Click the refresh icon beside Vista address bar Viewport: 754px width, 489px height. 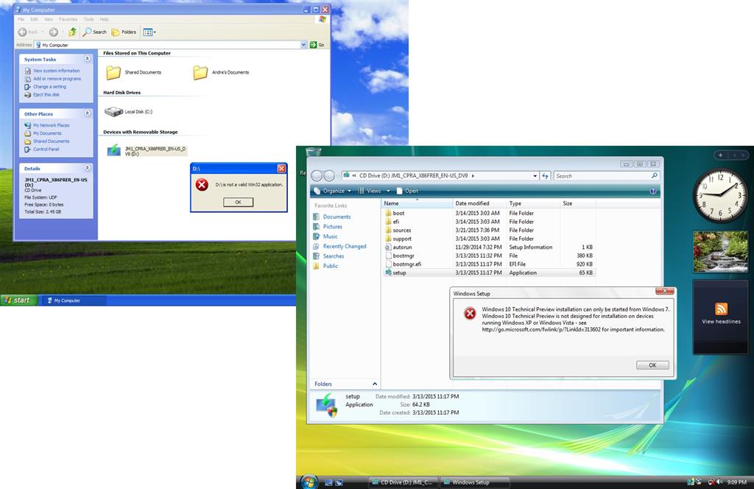(x=545, y=176)
